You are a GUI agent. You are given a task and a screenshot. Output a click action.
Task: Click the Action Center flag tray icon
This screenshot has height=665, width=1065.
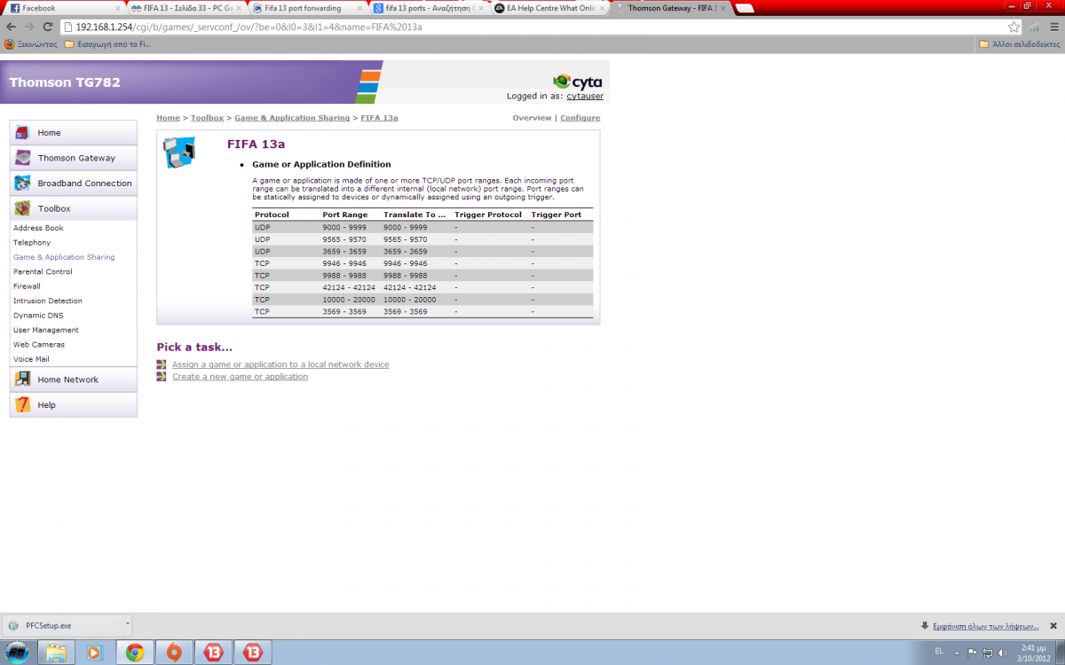tap(974, 652)
